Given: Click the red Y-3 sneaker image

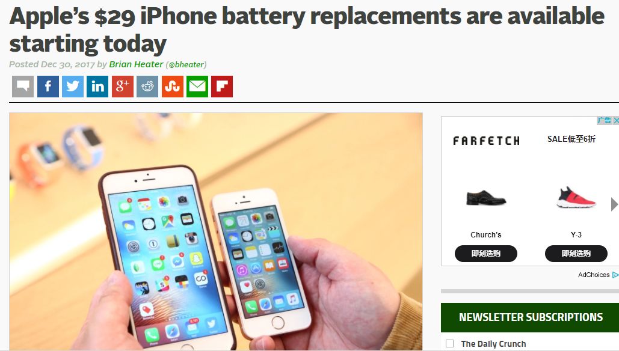Looking at the screenshot, I should click(576, 198).
